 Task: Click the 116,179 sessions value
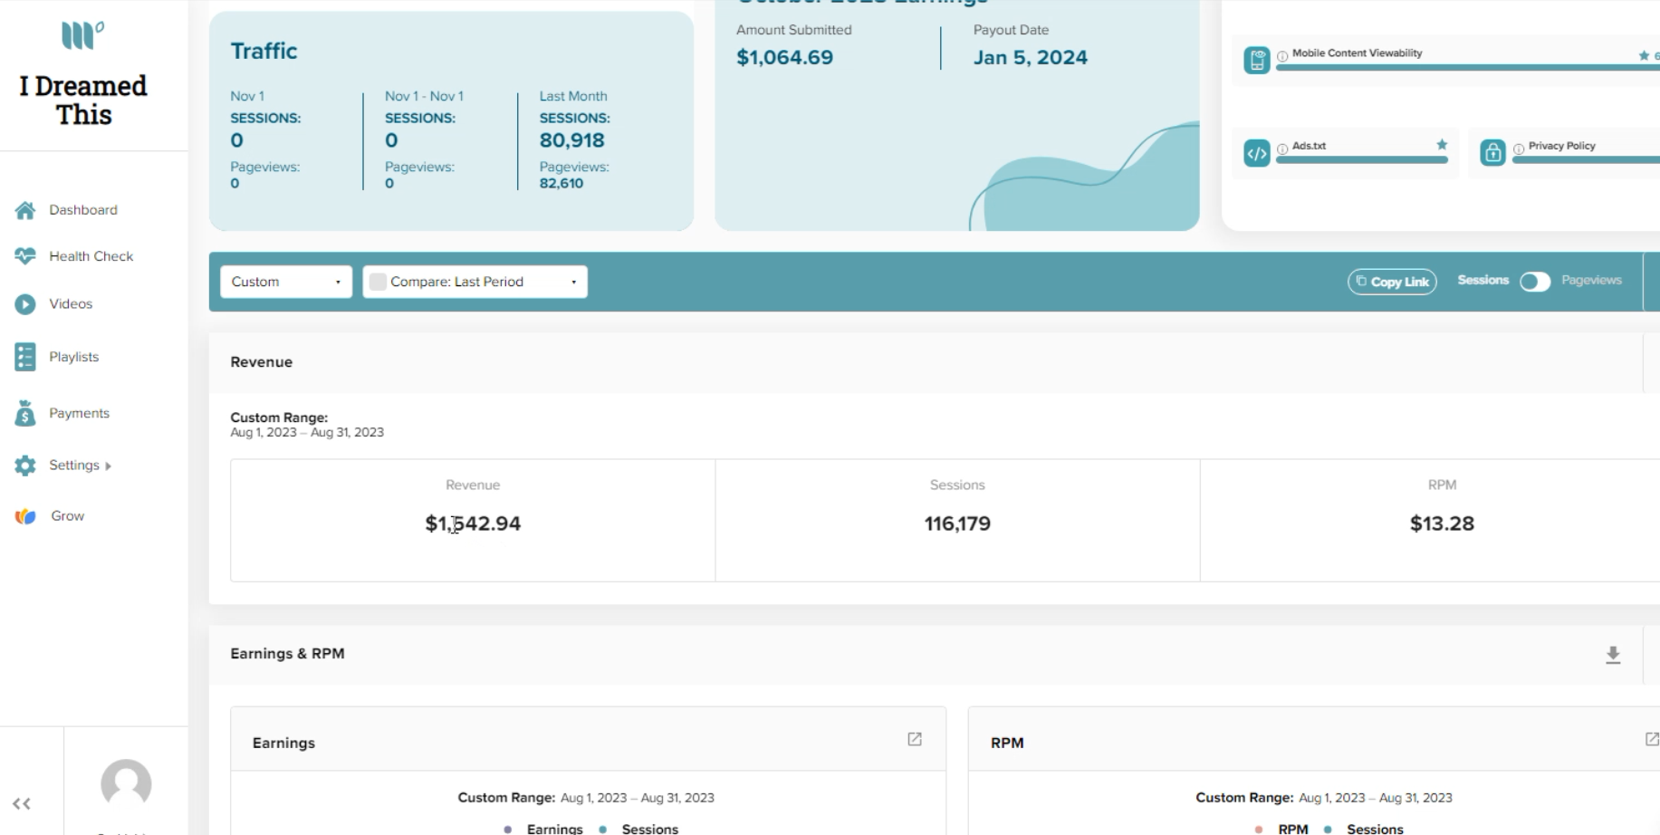click(957, 523)
